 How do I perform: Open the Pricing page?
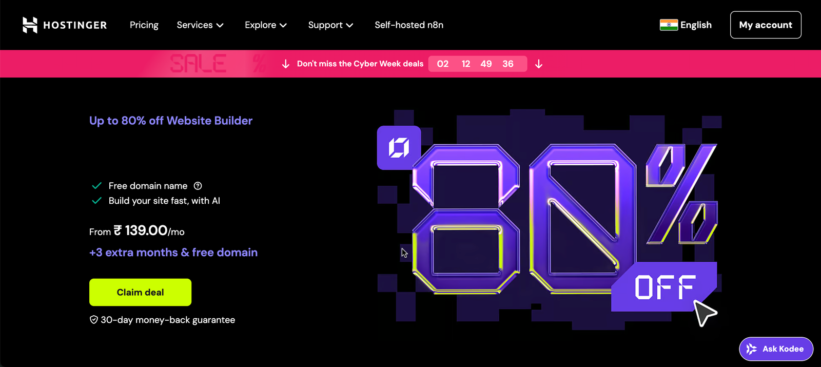pos(144,25)
